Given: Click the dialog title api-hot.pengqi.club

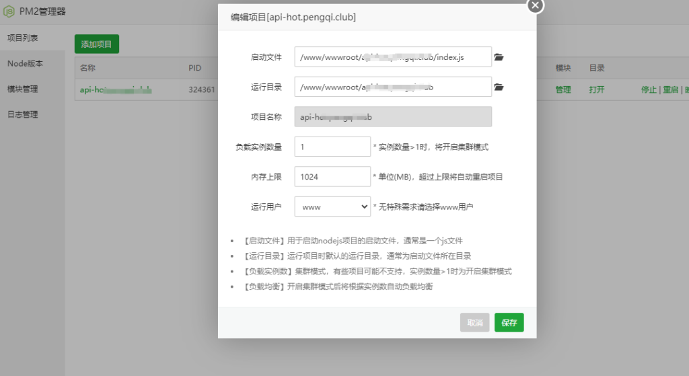Looking at the screenshot, I should [293, 17].
